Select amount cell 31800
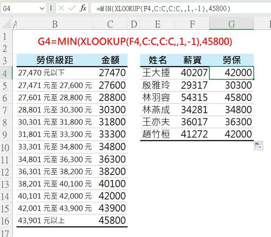 pos(110,122)
